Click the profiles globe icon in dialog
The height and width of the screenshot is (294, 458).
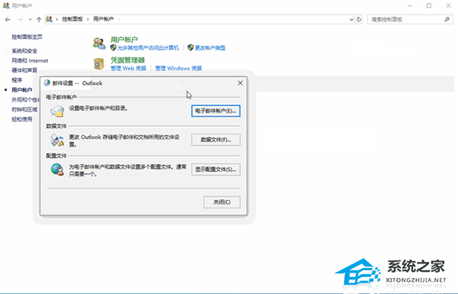pyautogui.click(x=57, y=170)
